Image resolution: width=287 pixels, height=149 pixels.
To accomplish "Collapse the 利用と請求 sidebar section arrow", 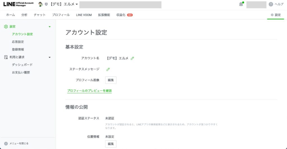I will point(50,57).
